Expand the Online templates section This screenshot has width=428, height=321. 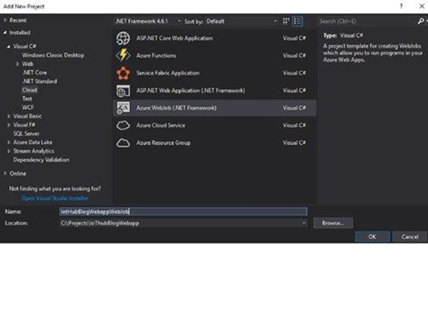(5, 174)
